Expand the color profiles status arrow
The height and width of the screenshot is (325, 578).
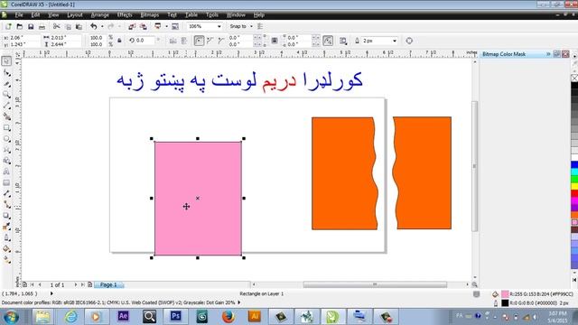[238, 302]
